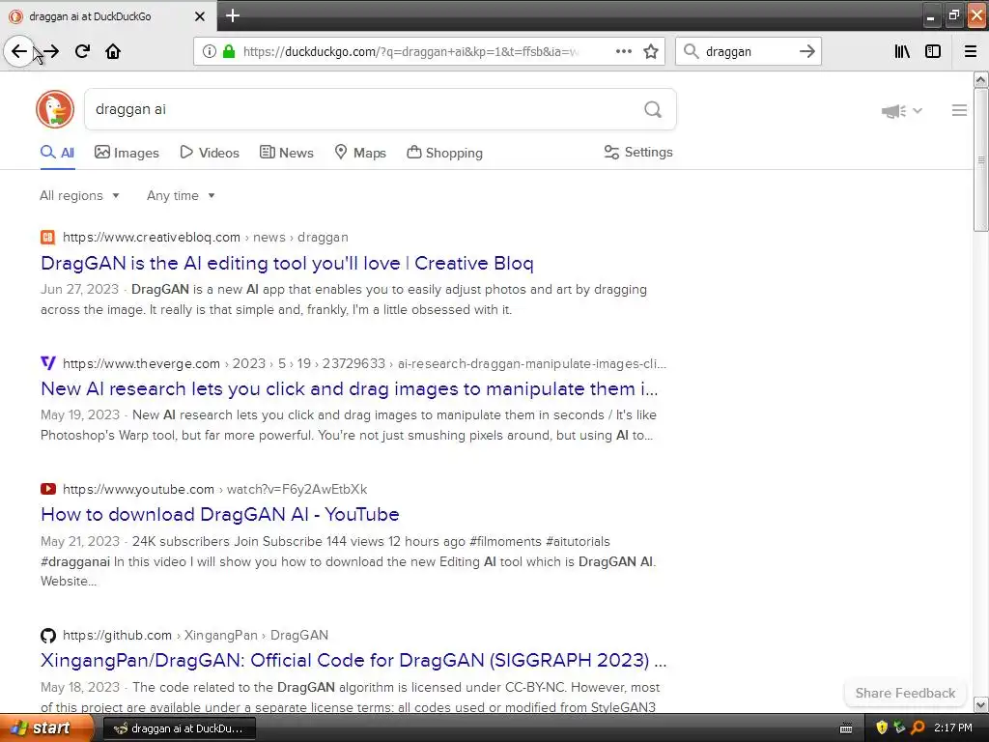
Task: Click the security shield tray icon
Action: pos(882,728)
